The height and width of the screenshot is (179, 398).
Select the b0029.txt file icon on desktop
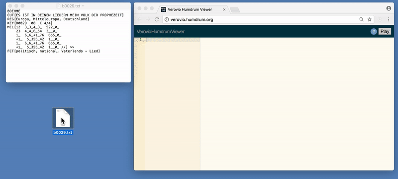[x=63, y=118]
